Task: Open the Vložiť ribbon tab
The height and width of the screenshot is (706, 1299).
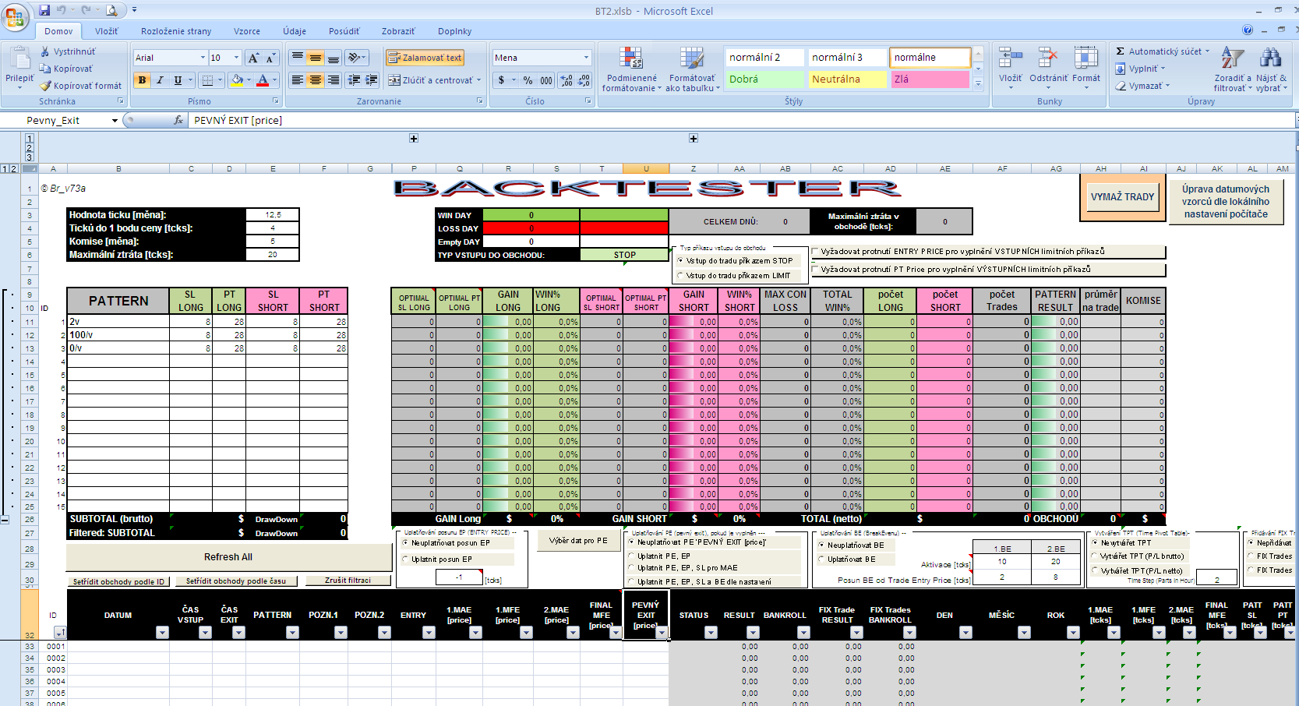Action: (x=107, y=31)
